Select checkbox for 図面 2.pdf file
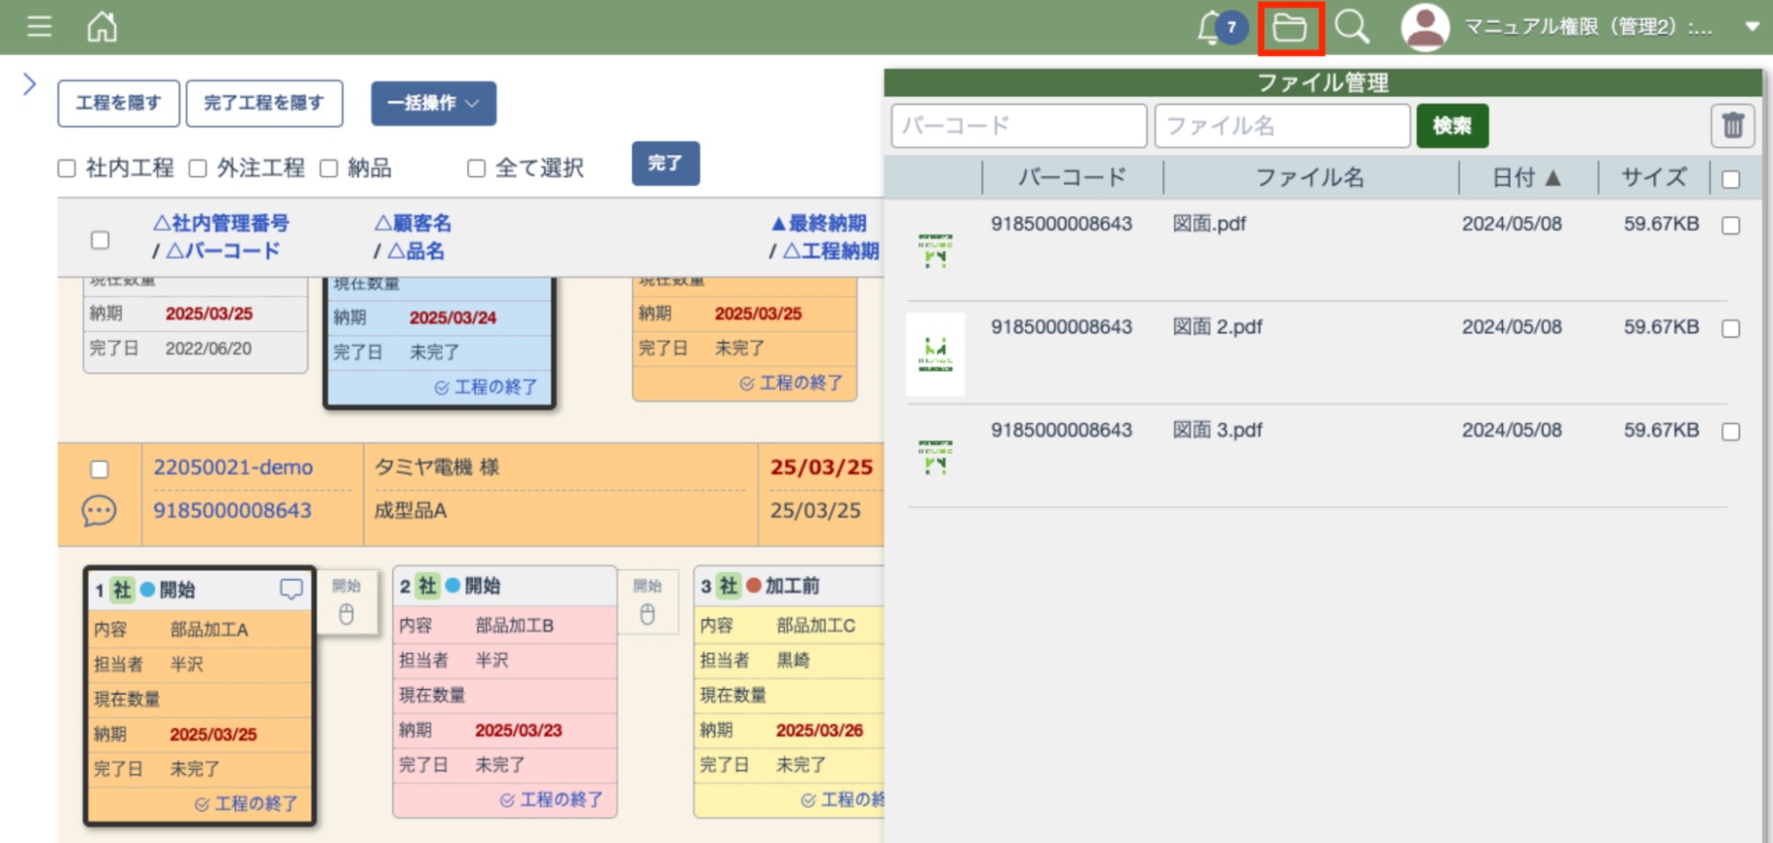The image size is (1773, 843). (x=1730, y=329)
